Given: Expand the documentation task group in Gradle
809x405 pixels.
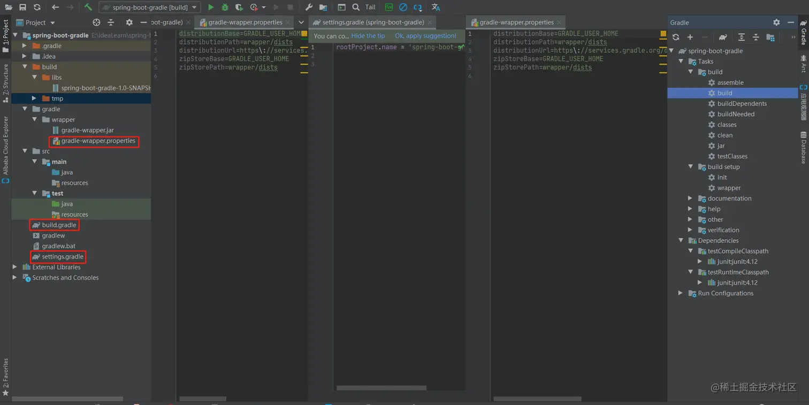Looking at the screenshot, I should click(690, 198).
